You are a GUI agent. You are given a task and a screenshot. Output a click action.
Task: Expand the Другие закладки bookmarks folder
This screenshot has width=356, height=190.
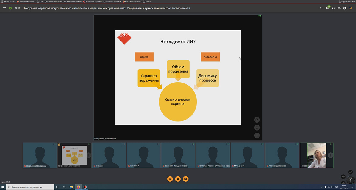pos(347,1)
